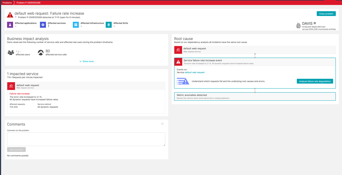Open default web request in impacted service
This screenshot has width=342, height=175.
coord(28,85)
